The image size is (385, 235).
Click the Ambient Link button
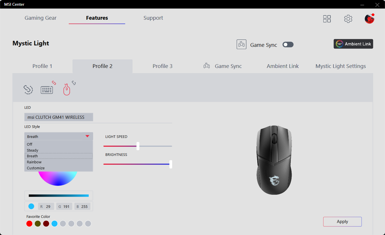tap(353, 44)
